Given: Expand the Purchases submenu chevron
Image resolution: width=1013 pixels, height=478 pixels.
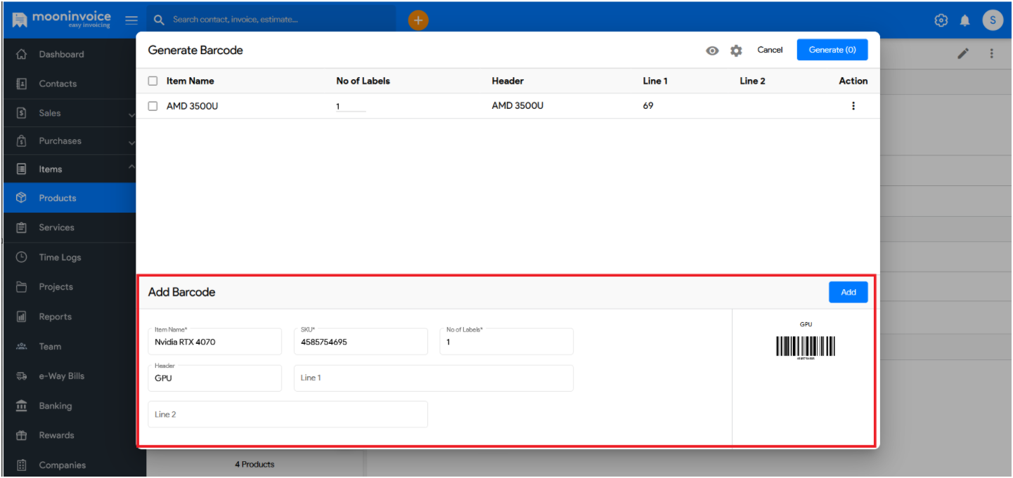Looking at the screenshot, I should click(x=131, y=142).
